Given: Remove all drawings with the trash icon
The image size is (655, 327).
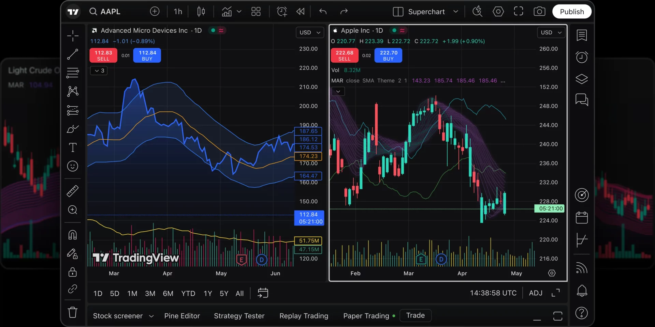Looking at the screenshot, I should pos(73,312).
